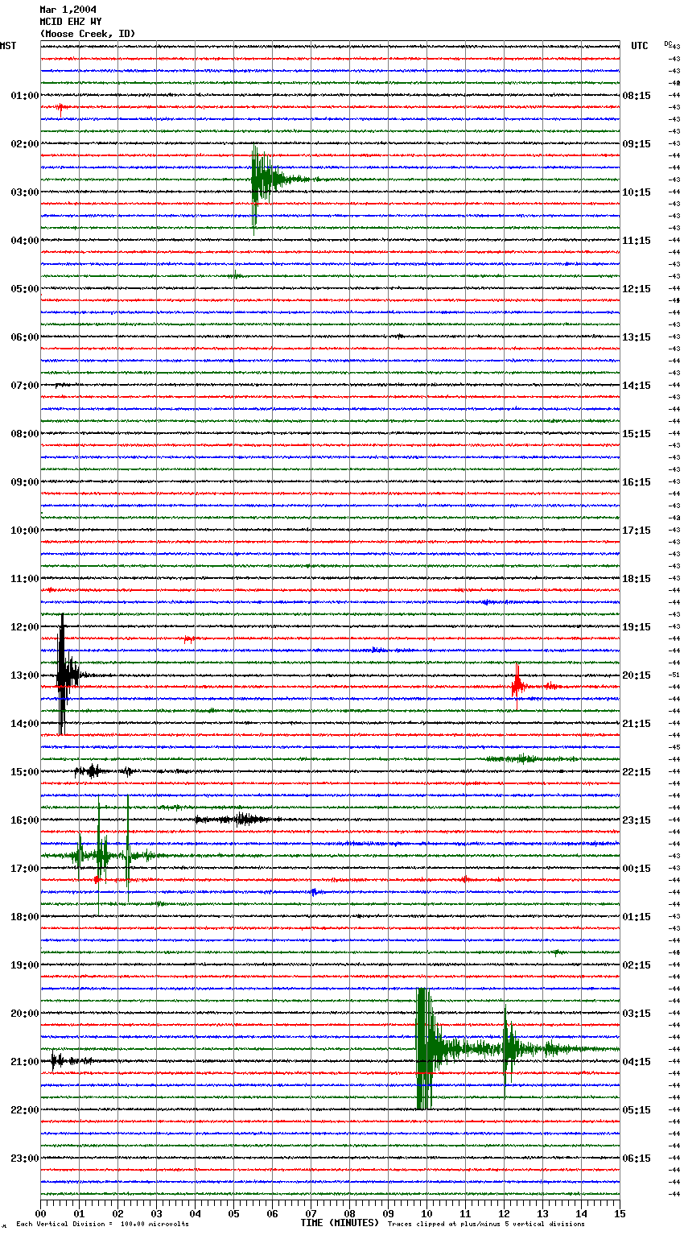Select the '10' minute tick label
The height and width of the screenshot is (1235, 684).
click(426, 1213)
